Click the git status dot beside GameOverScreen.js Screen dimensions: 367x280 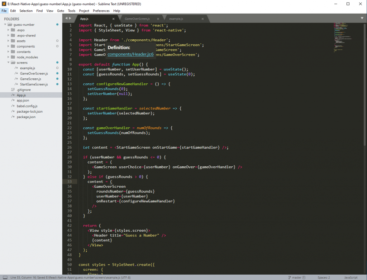click(57, 73)
